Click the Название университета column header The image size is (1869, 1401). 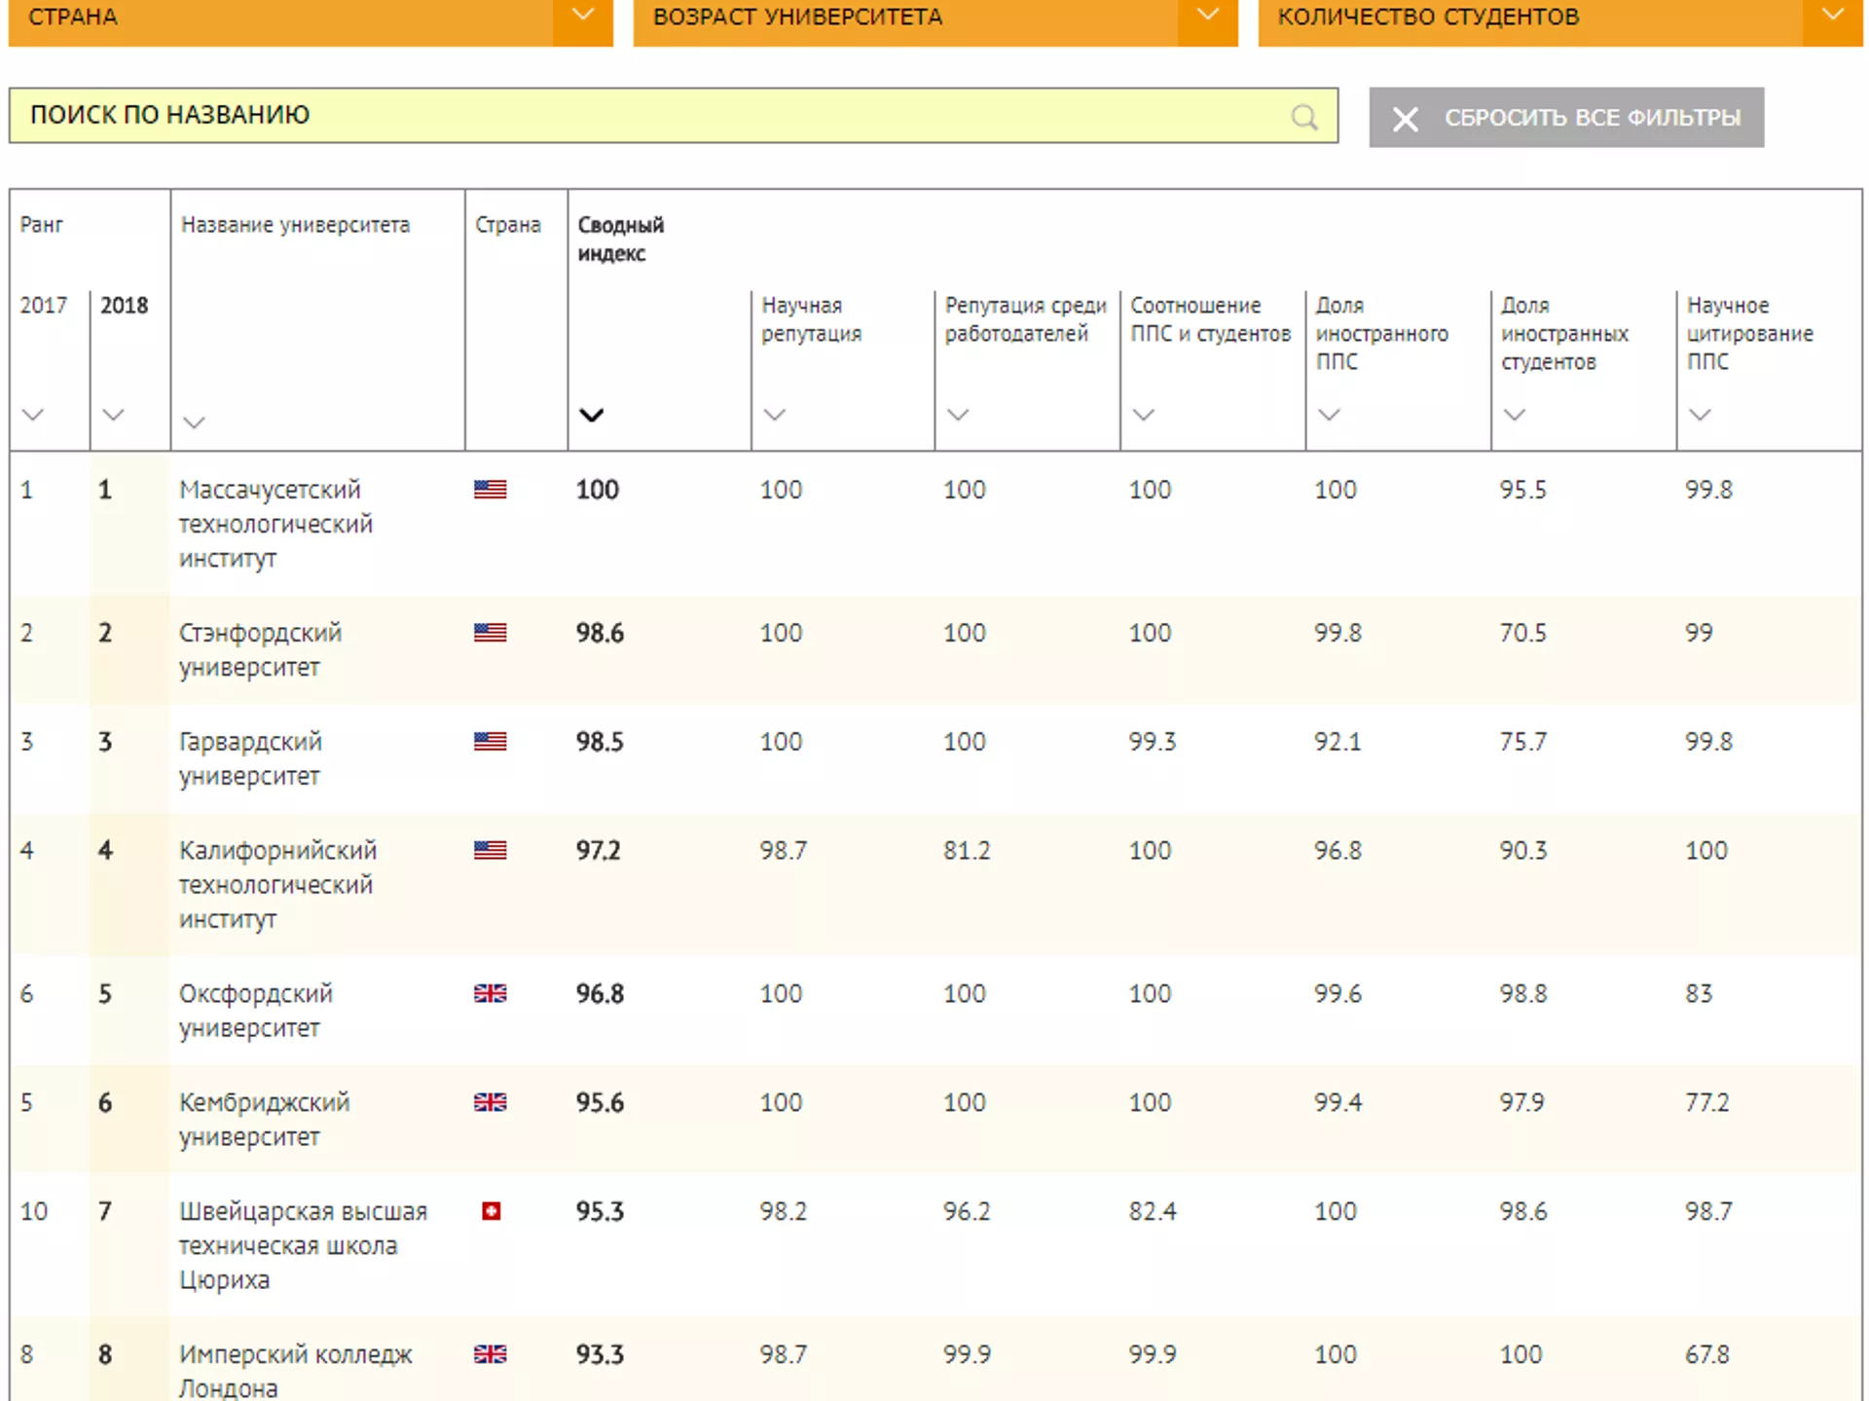[295, 225]
